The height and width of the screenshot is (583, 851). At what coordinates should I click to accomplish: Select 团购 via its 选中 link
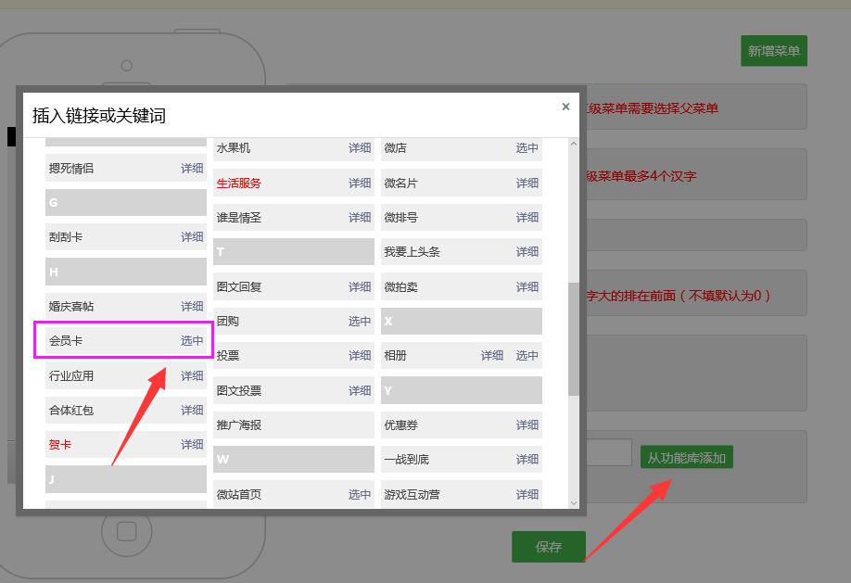[360, 321]
